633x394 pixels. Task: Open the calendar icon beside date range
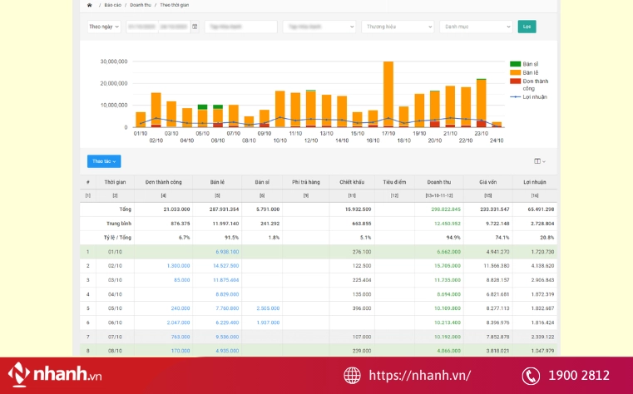pyautogui.click(x=195, y=27)
